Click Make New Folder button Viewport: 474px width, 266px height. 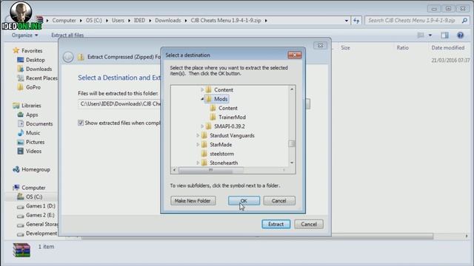pos(193,200)
